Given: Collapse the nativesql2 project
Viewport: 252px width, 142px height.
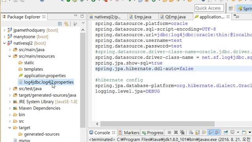Looking at the screenshot, I should tap(4, 43).
